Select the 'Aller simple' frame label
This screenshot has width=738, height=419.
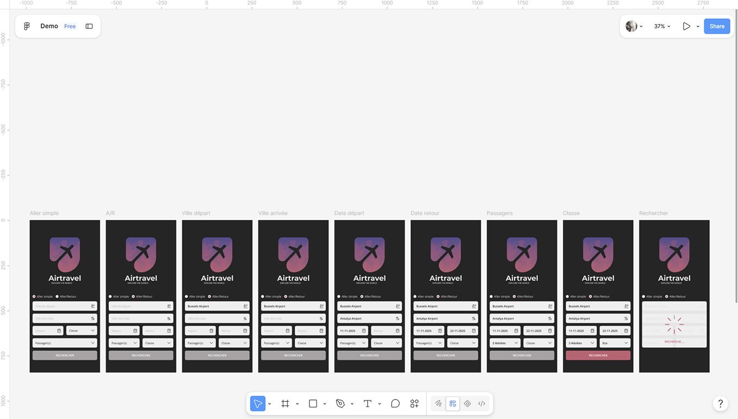44,213
